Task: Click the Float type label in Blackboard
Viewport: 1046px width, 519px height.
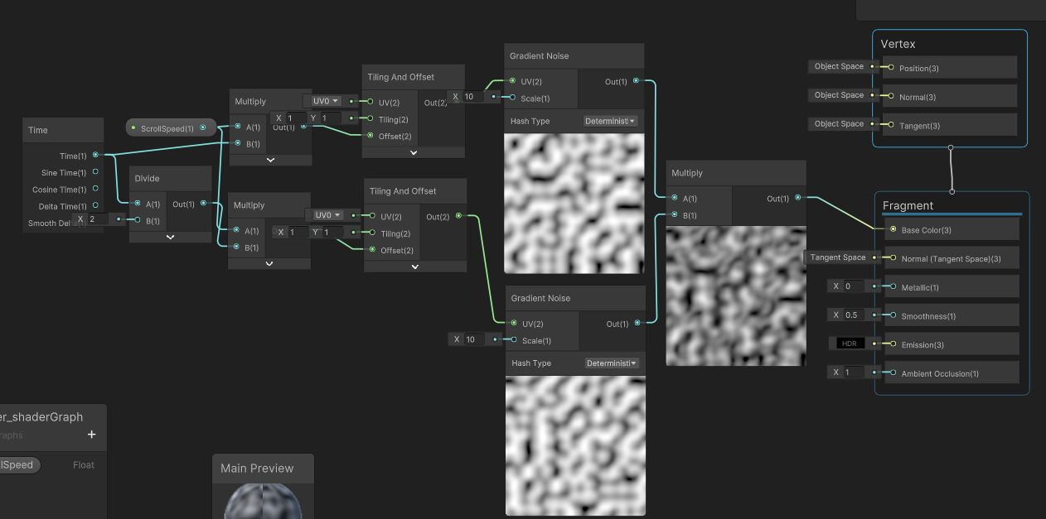Action: (x=84, y=465)
